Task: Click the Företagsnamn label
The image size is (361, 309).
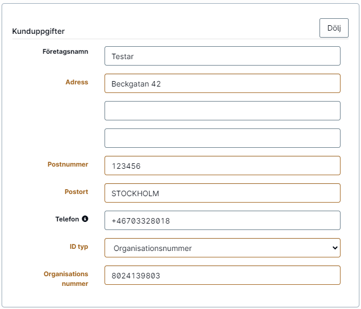Action: coord(65,52)
